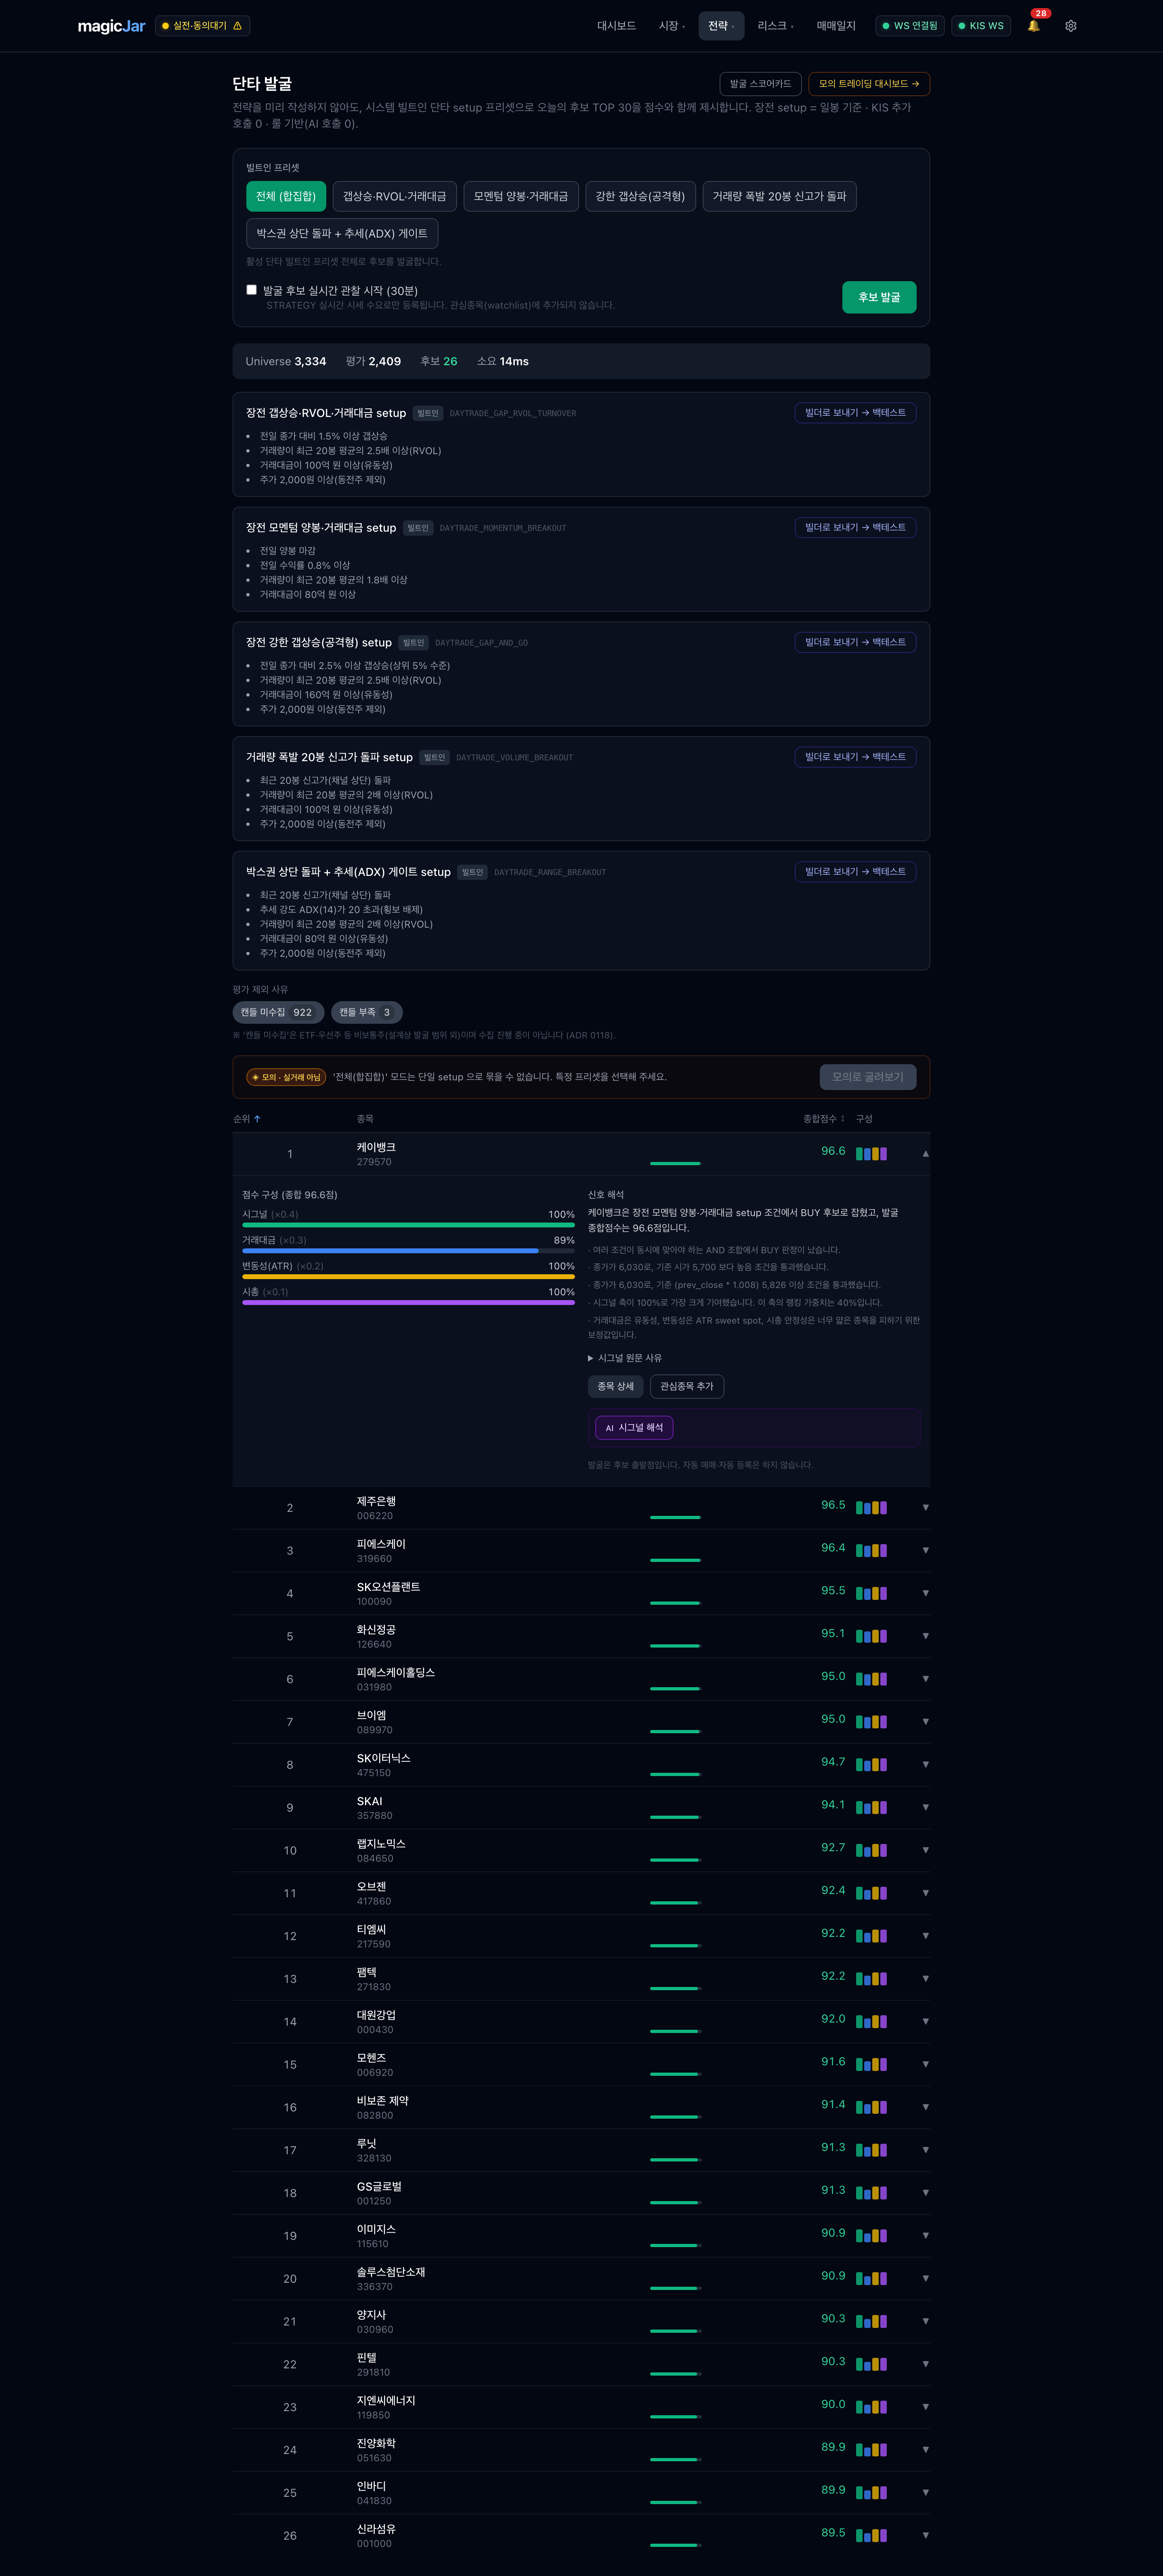The image size is (1163, 2576).
Task: Click the composition bars icon for 브이엠
Action: 871,1722
